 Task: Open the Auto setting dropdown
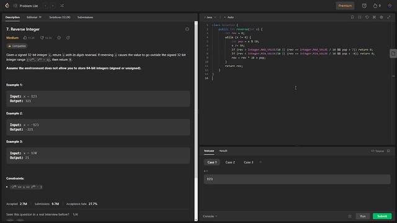point(229,17)
